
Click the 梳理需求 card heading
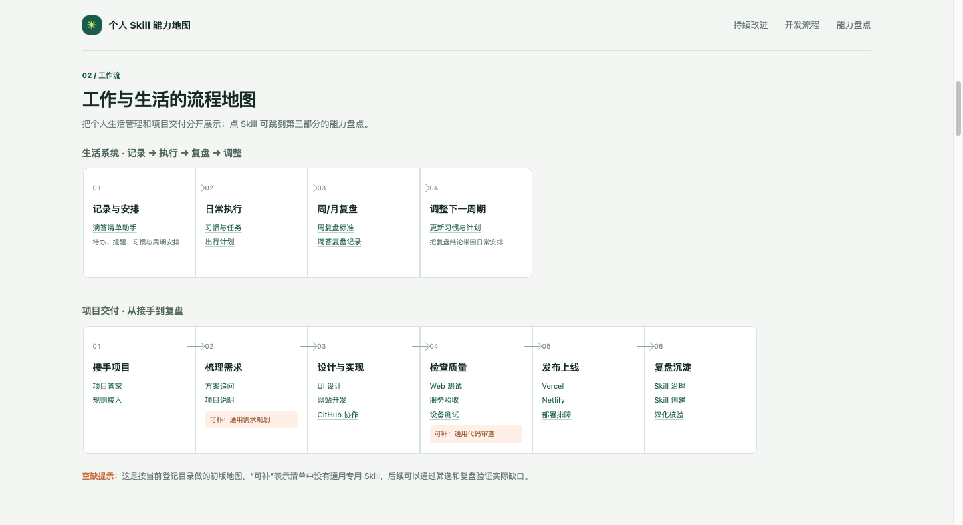pyautogui.click(x=224, y=368)
